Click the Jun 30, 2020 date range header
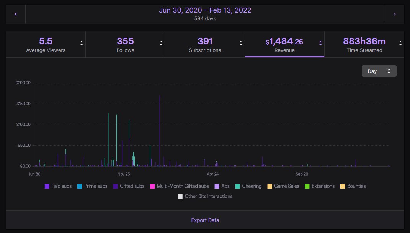The width and height of the screenshot is (410, 233). [x=205, y=10]
